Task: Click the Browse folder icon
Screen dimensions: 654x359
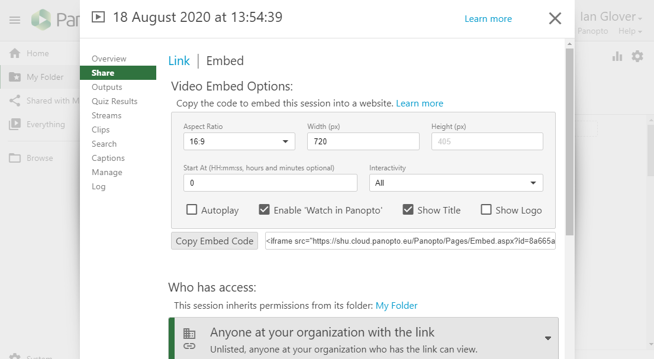Action: pyautogui.click(x=15, y=158)
